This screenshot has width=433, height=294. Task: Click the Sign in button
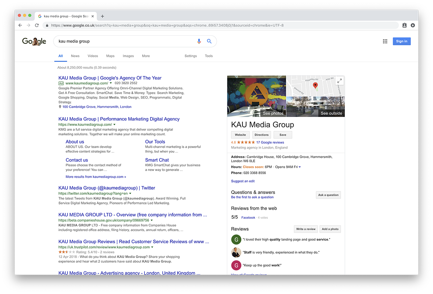tap(402, 41)
